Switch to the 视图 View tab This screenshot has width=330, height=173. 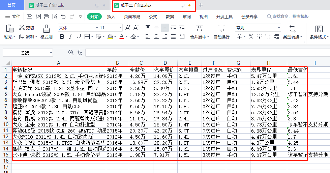point(204,17)
